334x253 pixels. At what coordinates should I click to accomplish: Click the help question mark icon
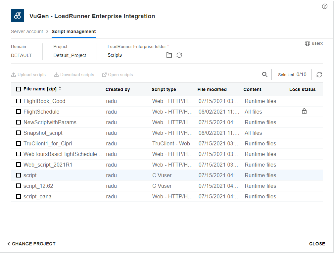324,6
